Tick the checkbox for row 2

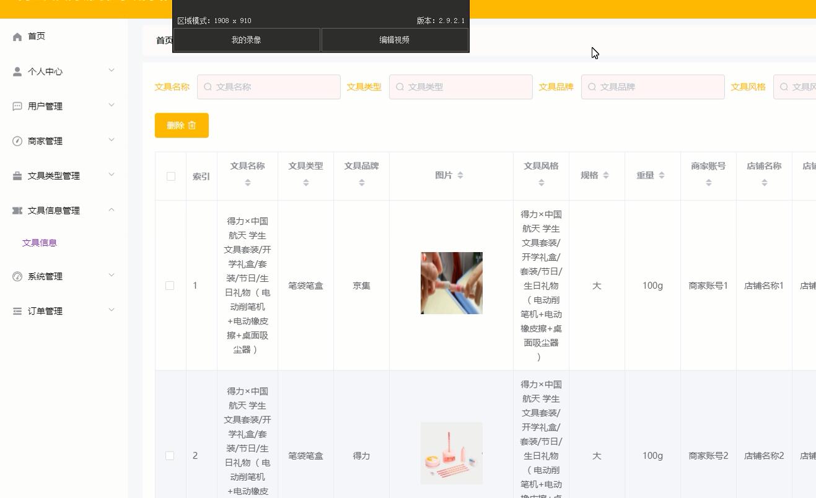click(x=170, y=455)
